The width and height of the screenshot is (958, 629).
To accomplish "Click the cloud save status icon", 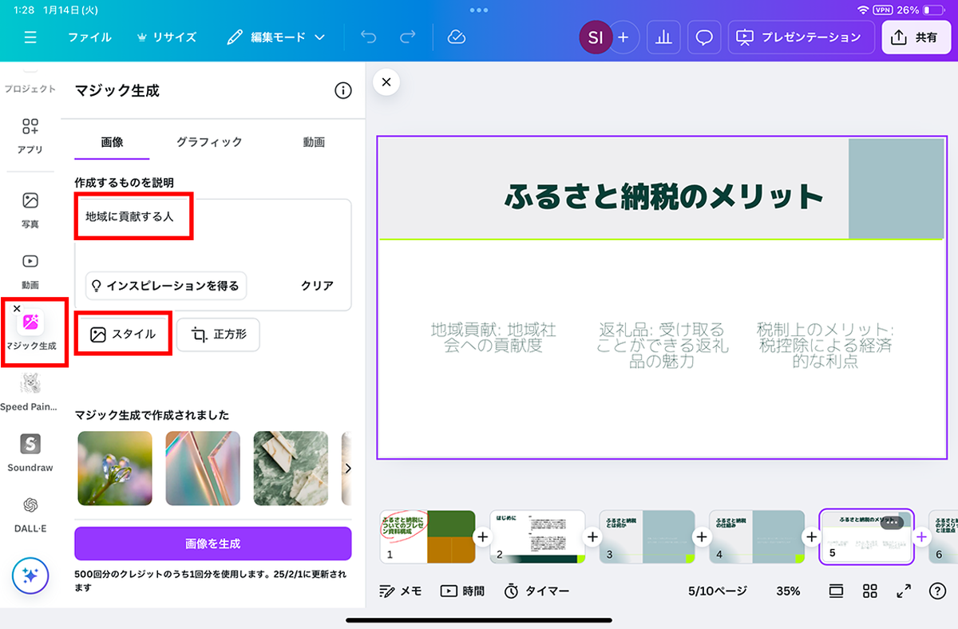I will point(457,38).
